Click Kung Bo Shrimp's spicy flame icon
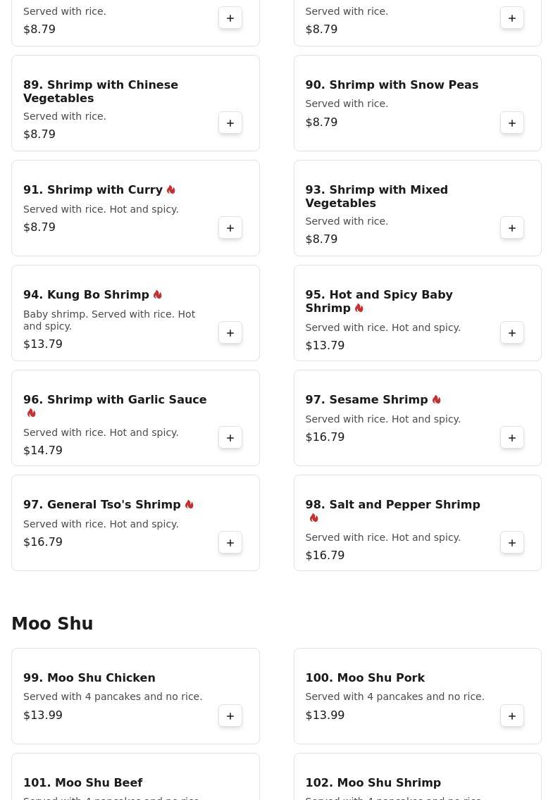This screenshot has height=800, width=553. click(158, 295)
